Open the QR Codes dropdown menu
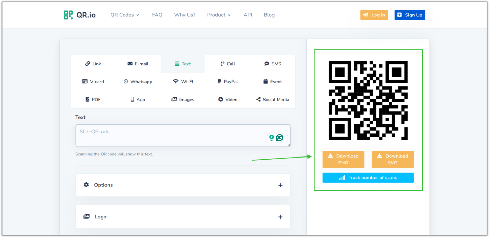 click(125, 15)
